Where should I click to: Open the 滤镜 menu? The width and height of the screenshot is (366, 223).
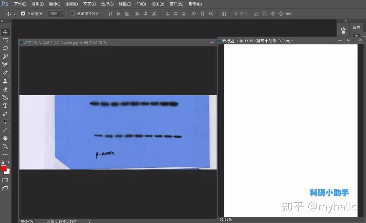click(124, 4)
